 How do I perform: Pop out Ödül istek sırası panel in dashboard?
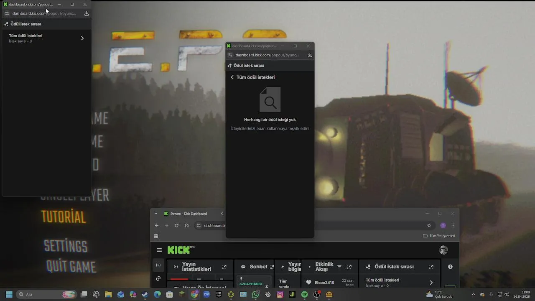[x=431, y=267]
